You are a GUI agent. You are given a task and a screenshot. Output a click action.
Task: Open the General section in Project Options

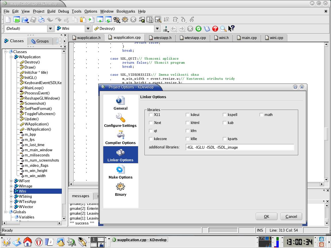pyautogui.click(x=121, y=103)
